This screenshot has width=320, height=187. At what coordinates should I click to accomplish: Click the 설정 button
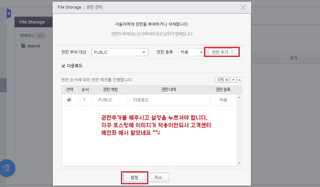(x=134, y=177)
